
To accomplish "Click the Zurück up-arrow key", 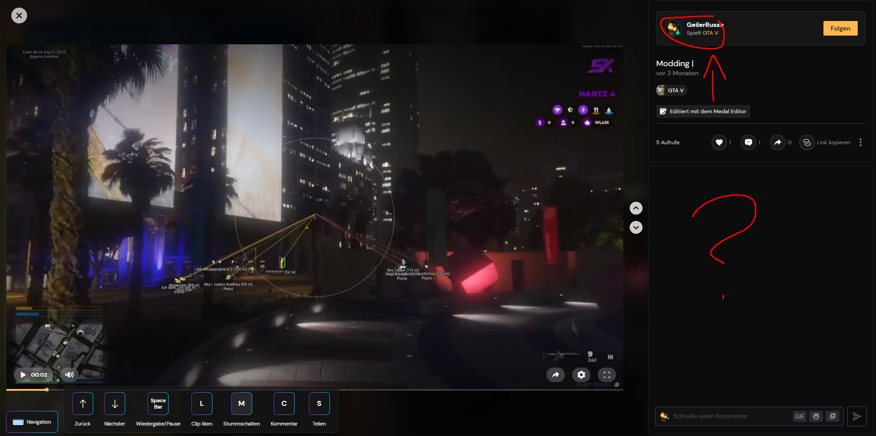I will pyautogui.click(x=83, y=404).
